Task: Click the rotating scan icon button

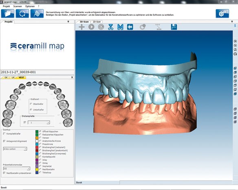Action: 22,13
